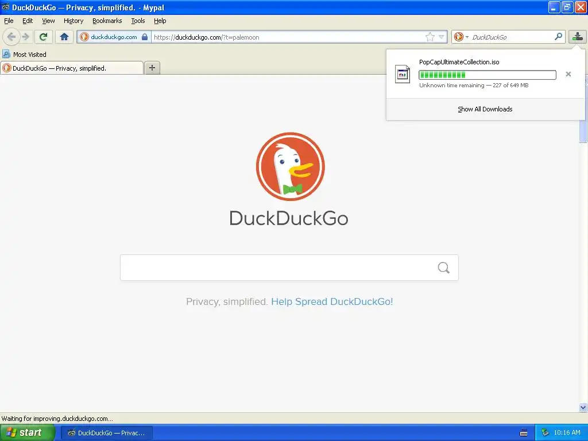The height and width of the screenshot is (441, 588).
Task: Open the View menu
Action: click(48, 21)
